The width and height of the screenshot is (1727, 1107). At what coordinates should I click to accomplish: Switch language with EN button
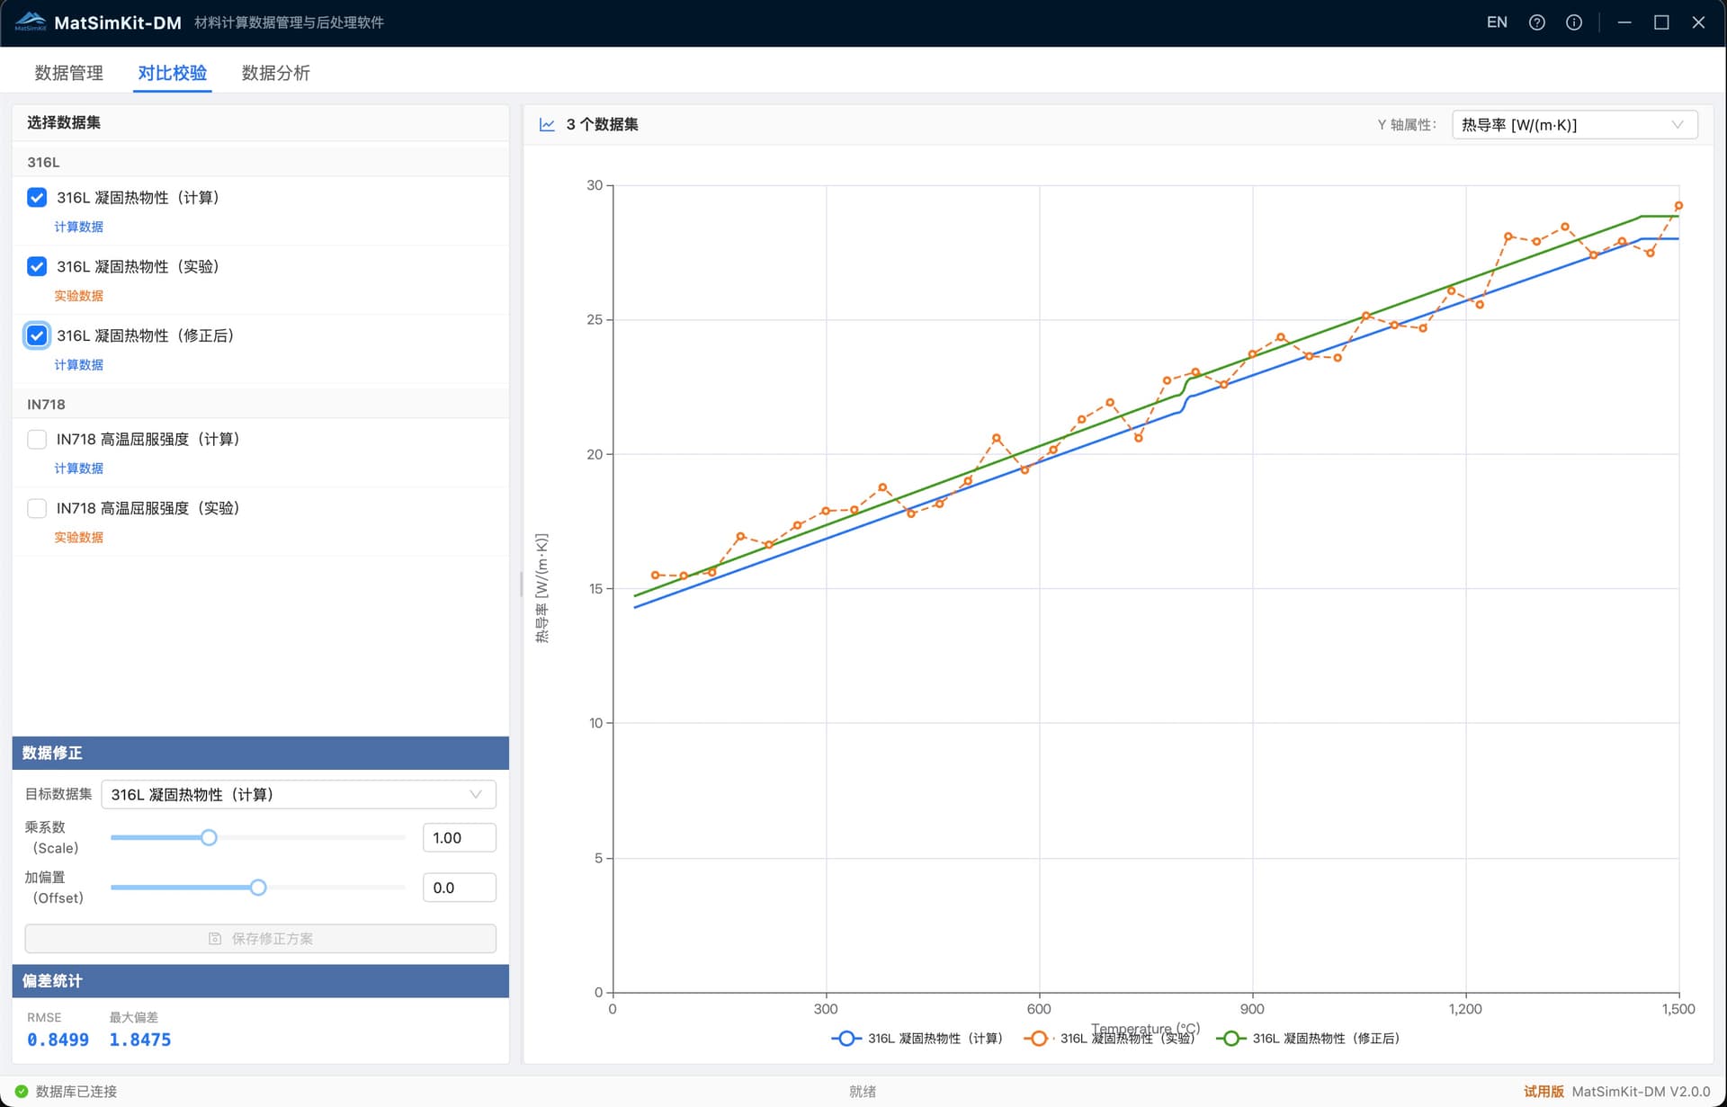(x=1497, y=22)
